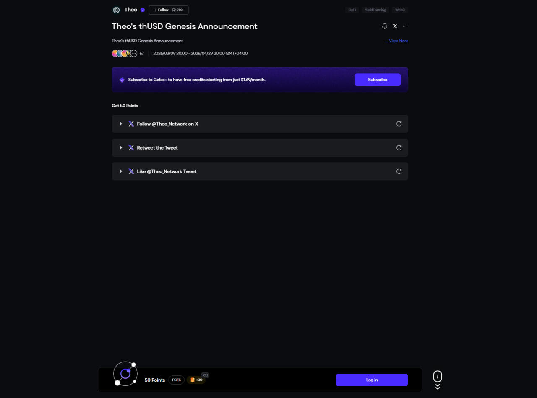This screenshot has height=398, width=537.
Task: Click the participant avatars group
Action: 124,53
